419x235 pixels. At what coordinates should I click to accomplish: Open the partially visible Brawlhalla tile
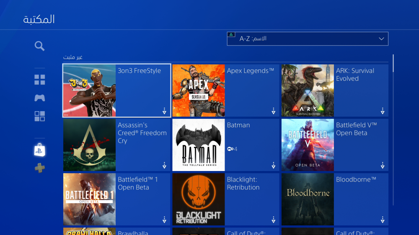pos(116,231)
